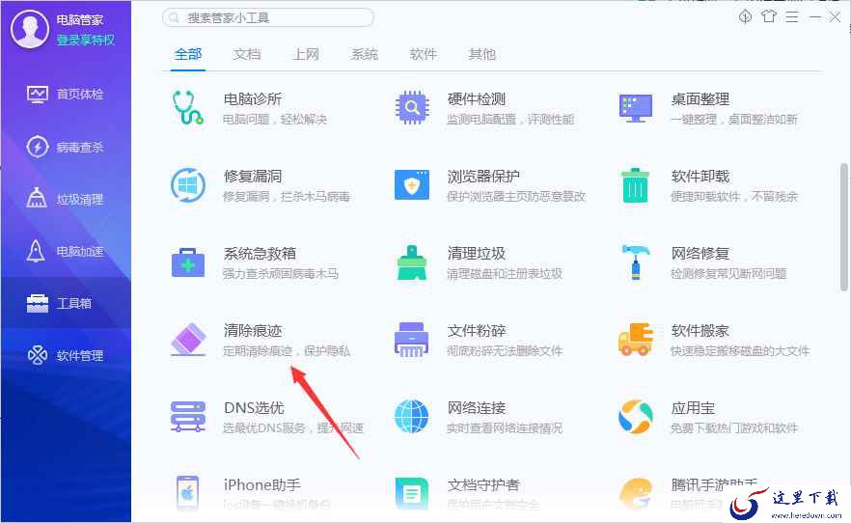This screenshot has width=851, height=523.
Task: Switch to the 全部 tab
Action: coord(188,54)
